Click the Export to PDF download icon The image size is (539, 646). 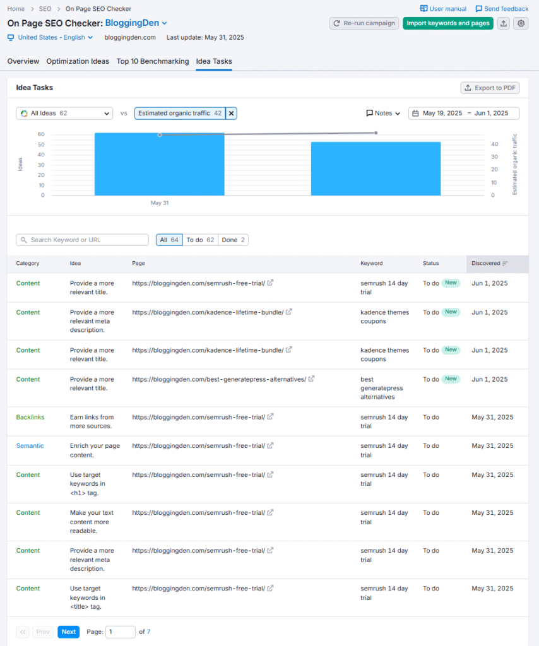tap(467, 88)
